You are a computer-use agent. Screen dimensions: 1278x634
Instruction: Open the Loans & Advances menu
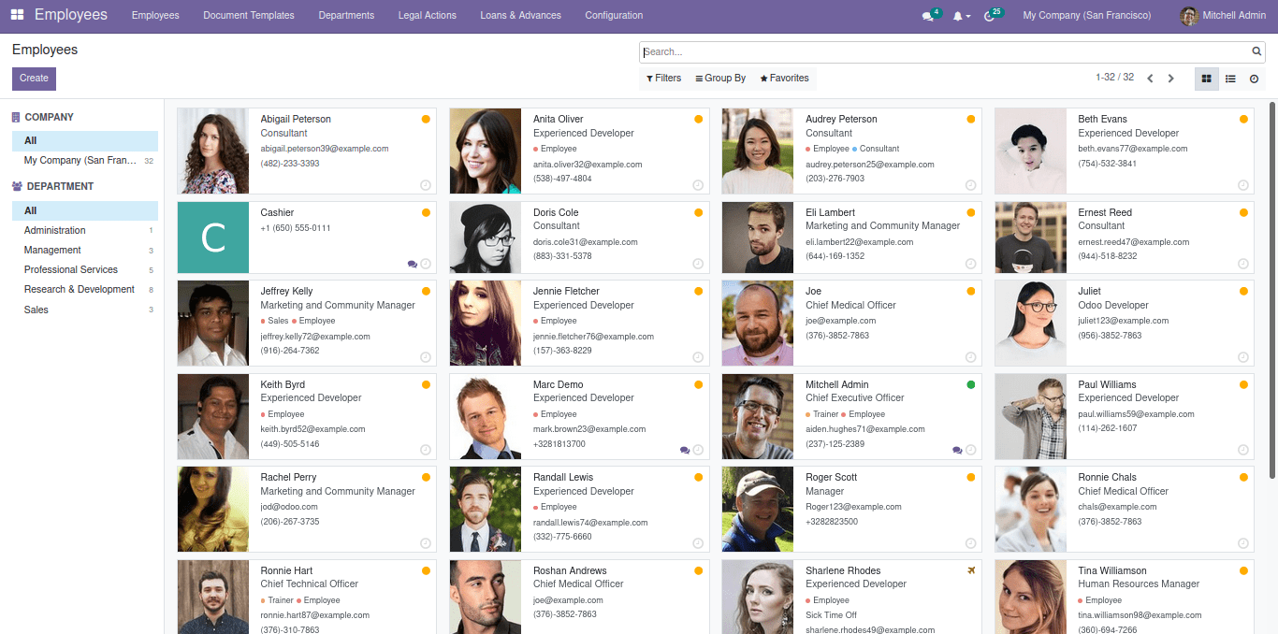click(520, 16)
